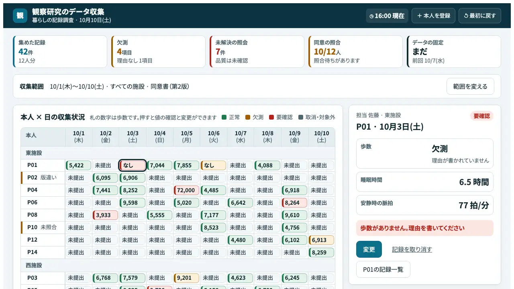Click the 記録を取り消す link
The height and width of the screenshot is (289, 514).
(412, 249)
